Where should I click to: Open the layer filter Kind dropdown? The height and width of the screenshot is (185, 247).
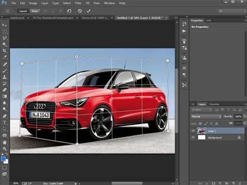click(202, 109)
